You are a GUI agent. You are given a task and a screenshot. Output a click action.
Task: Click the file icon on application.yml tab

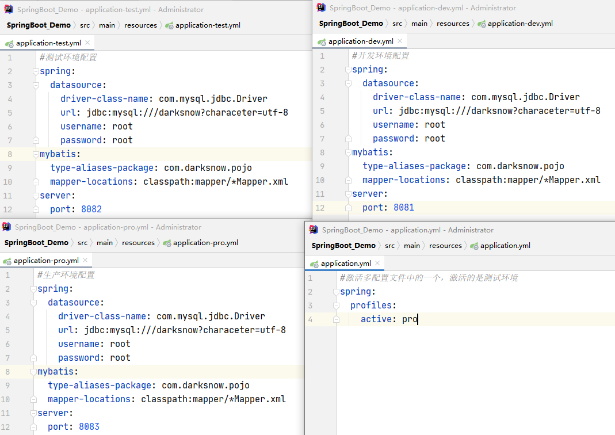[314, 264]
